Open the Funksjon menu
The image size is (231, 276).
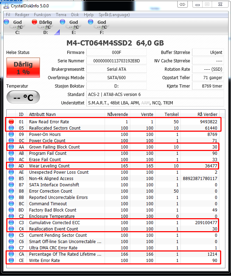(x=42, y=15)
